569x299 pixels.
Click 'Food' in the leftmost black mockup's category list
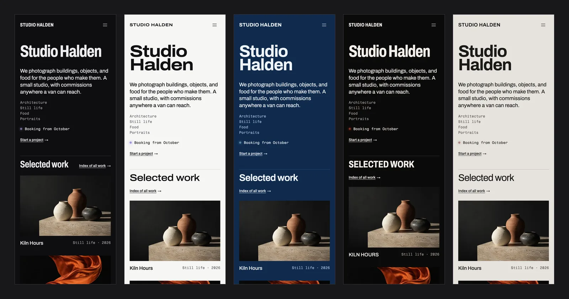[x=25, y=114]
